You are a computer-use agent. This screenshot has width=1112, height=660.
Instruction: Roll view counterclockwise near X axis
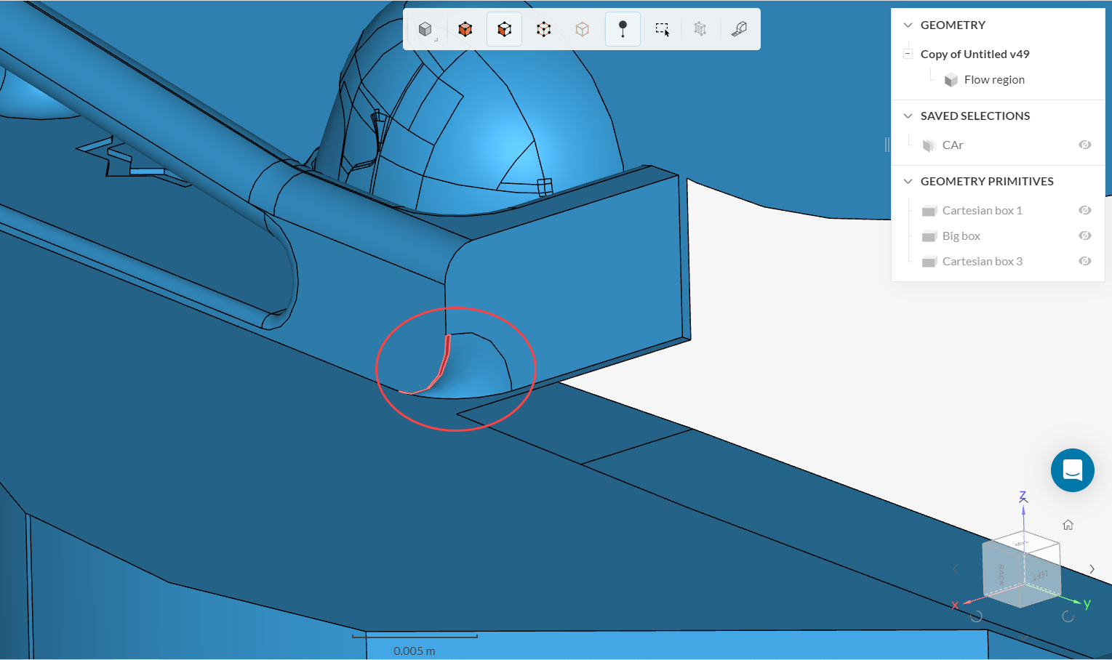[976, 616]
